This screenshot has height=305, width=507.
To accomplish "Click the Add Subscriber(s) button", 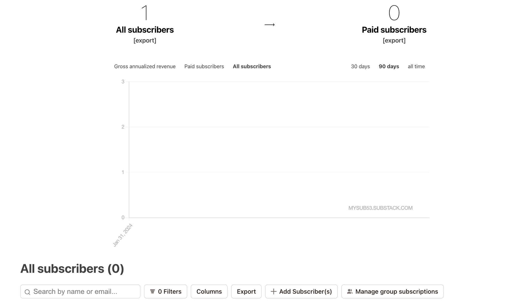I will tap(301, 291).
